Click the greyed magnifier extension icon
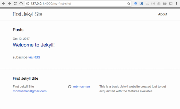 [147, 4]
